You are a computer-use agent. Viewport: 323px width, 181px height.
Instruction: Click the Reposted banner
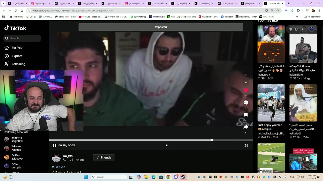click(x=161, y=27)
